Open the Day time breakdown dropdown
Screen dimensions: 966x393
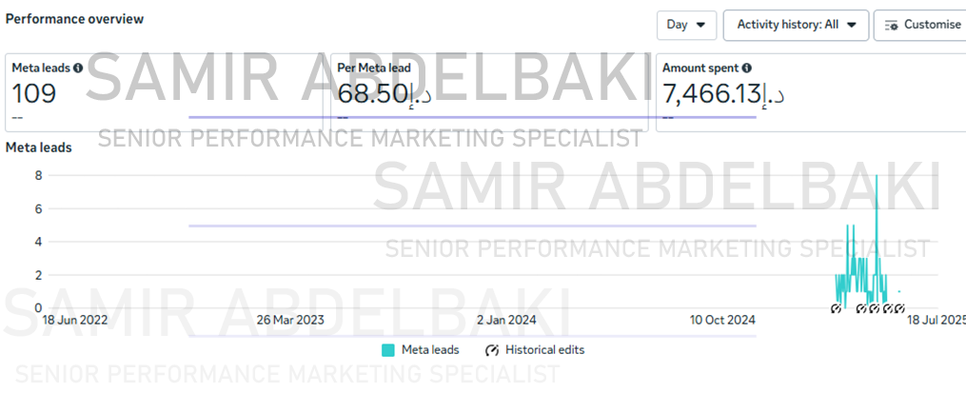click(686, 26)
